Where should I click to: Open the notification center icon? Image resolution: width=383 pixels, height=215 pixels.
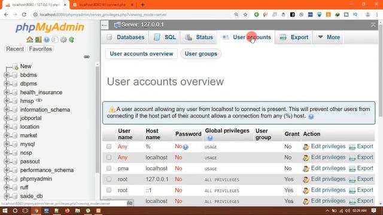click(x=373, y=211)
